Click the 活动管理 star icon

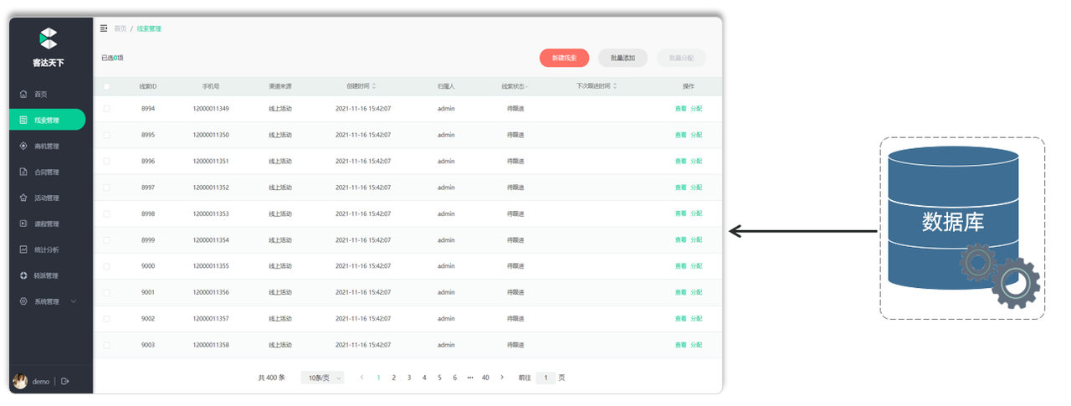(23, 198)
